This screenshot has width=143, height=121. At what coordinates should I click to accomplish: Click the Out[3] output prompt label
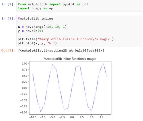8,50
